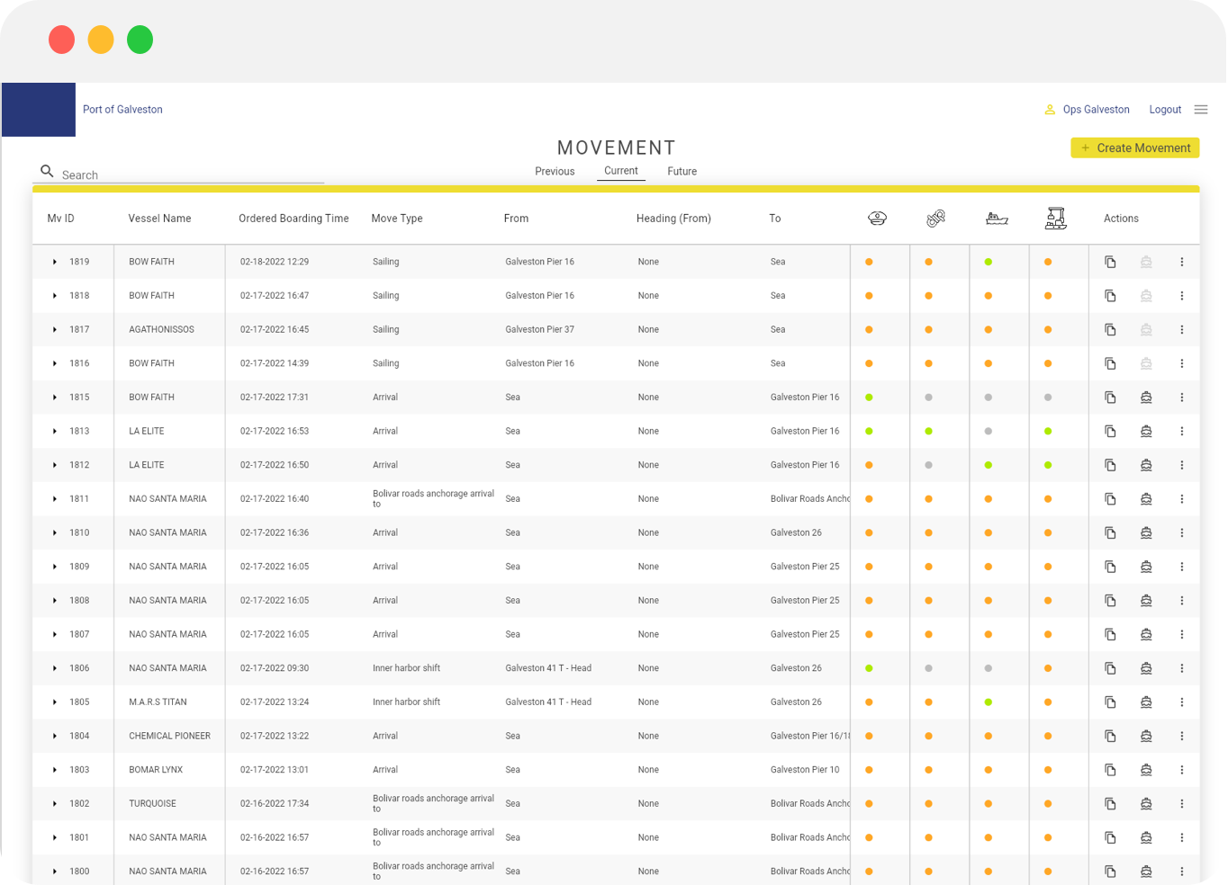This screenshot has width=1228, height=885.
Task: Click the pilot cap status column icon
Action: pyautogui.click(x=877, y=218)
